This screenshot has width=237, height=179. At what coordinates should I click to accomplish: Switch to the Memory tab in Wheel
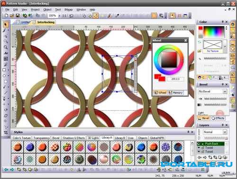click(175, 93)
